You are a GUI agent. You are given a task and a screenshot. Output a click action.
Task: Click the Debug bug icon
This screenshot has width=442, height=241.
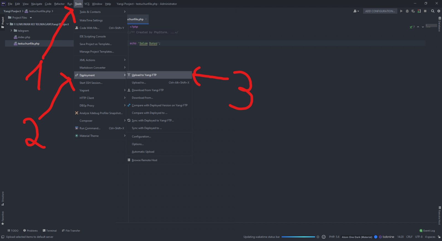tap(407, 11)
